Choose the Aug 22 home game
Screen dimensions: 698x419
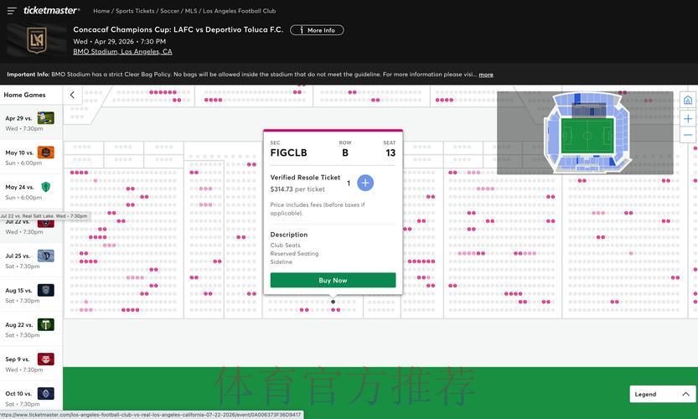click(x=31, y=329)
